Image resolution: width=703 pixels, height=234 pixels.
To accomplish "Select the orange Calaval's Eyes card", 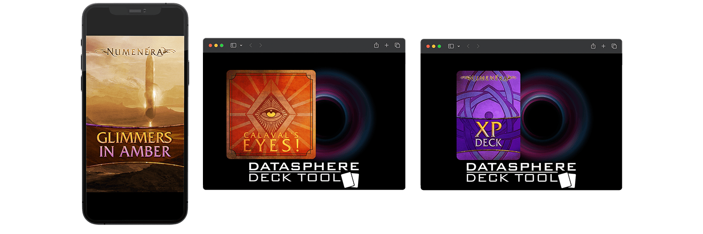I will click(x=271, y=115).
